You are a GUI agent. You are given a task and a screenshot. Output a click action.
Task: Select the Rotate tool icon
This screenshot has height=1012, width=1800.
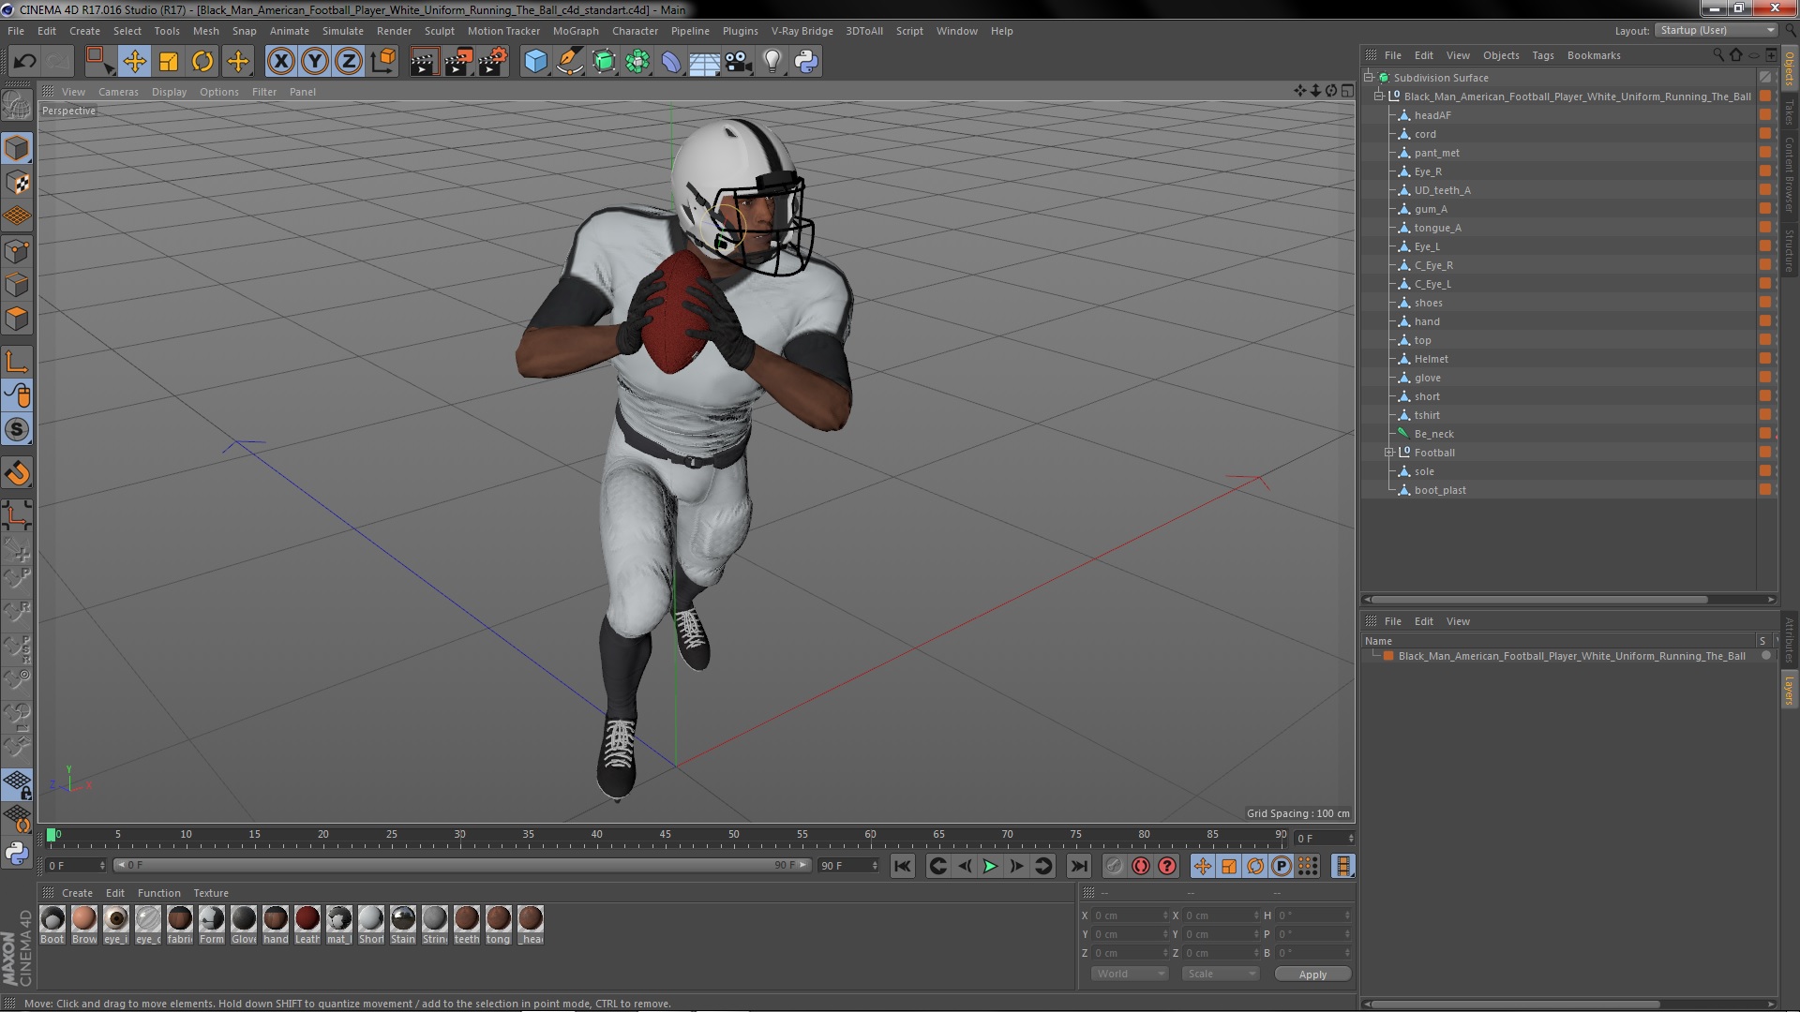[202, 62]
